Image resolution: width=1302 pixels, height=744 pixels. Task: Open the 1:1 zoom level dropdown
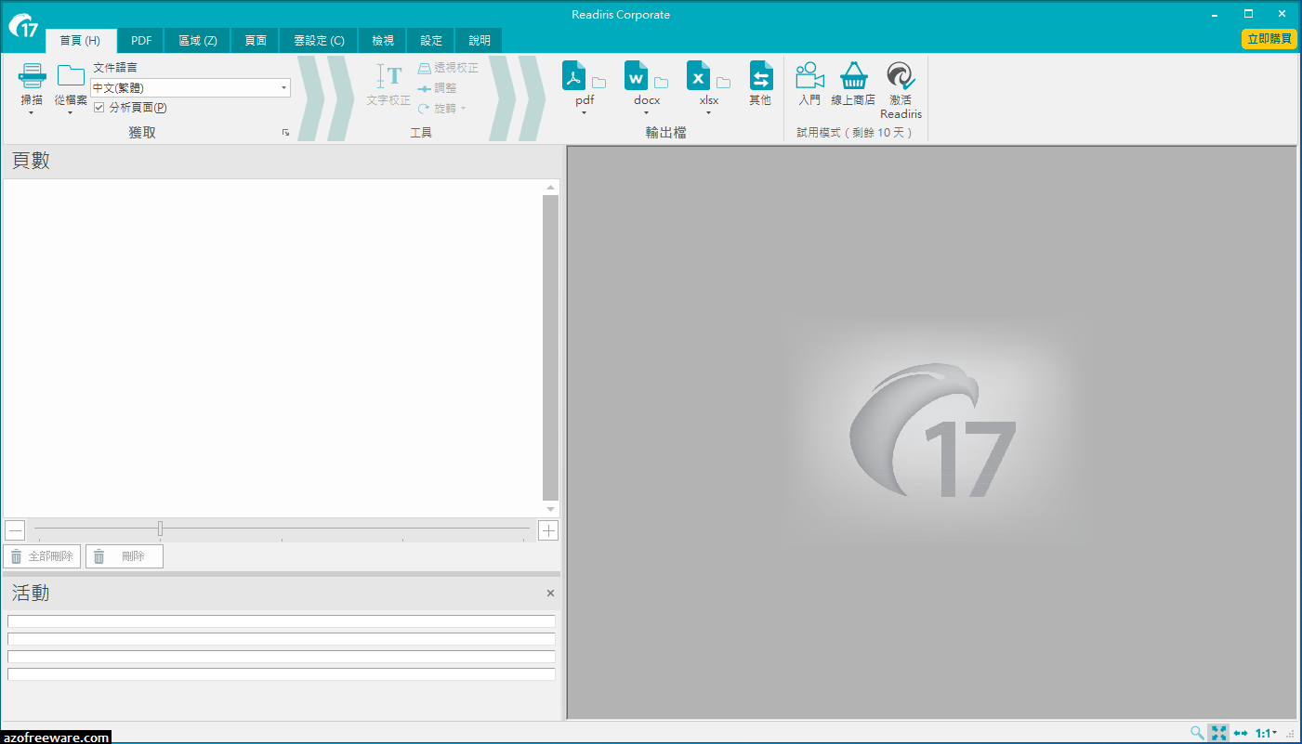coord(1266,733)
